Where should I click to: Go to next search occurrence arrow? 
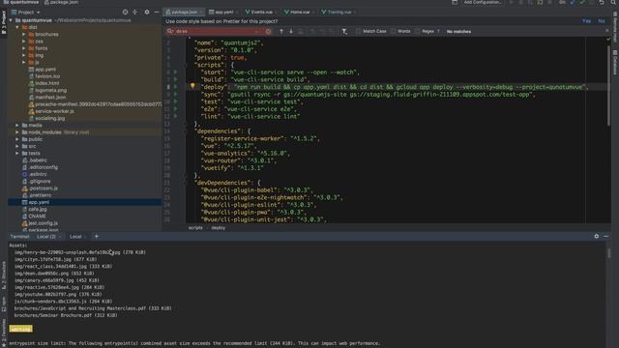pos(291,31)
